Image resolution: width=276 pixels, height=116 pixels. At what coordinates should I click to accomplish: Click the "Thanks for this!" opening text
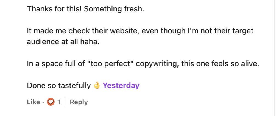(x=54, y=9)
